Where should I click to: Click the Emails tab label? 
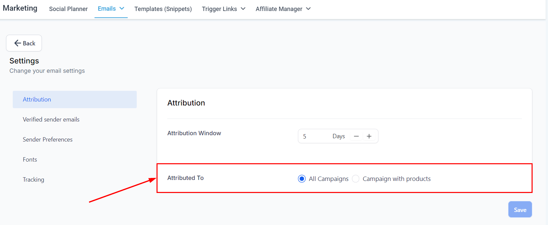107,9
